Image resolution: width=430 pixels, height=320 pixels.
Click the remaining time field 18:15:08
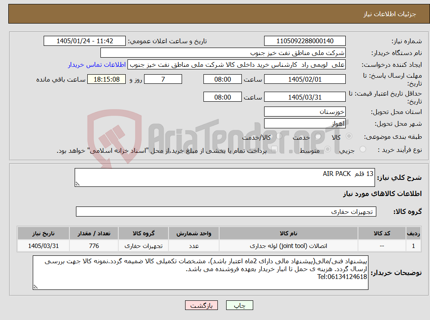tap(107, 79)
